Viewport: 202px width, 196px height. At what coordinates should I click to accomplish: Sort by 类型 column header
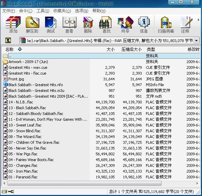[x=151, y=49]
